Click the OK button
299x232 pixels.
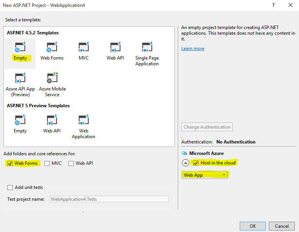coord(253,226)
